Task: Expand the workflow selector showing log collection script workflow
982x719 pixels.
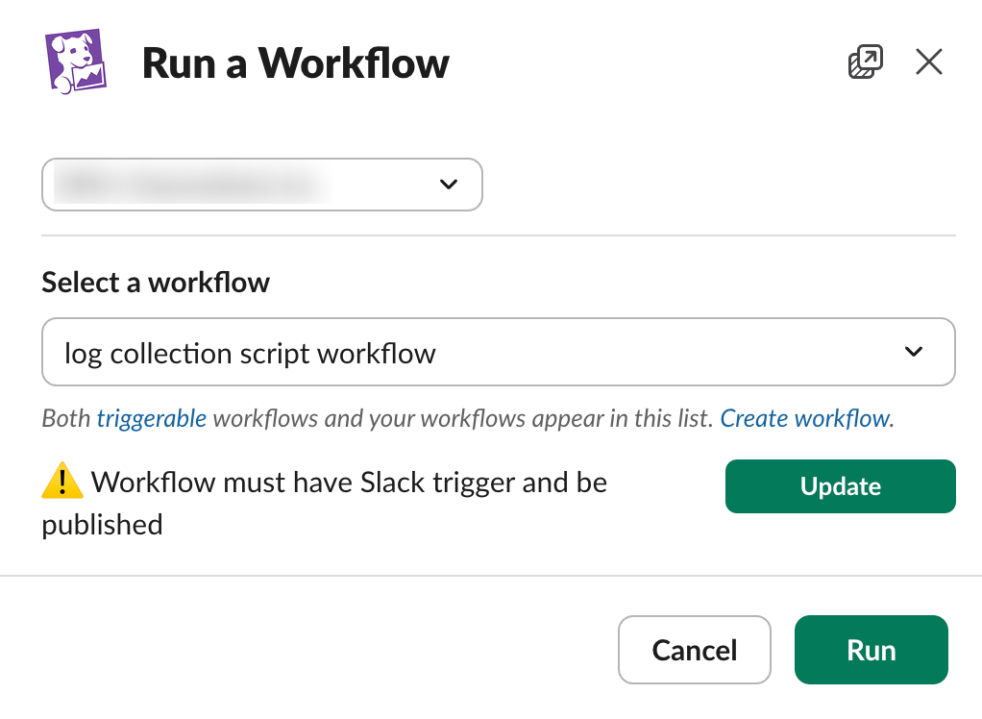Action: (x=498, y=352)
